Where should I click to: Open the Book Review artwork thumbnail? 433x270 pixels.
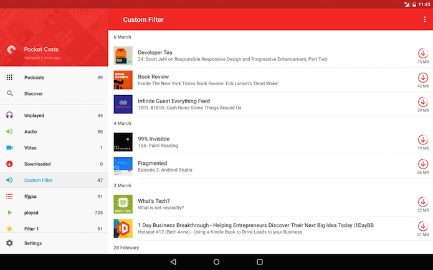pos(123,80)
